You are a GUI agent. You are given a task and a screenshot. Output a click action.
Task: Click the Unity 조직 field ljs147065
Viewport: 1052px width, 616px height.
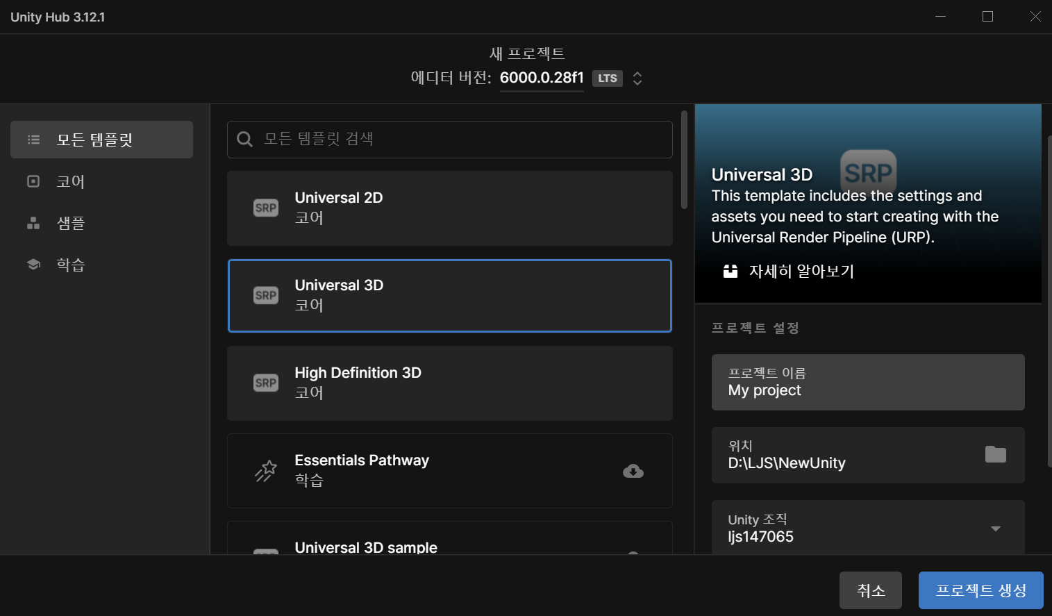coord(868,527)
